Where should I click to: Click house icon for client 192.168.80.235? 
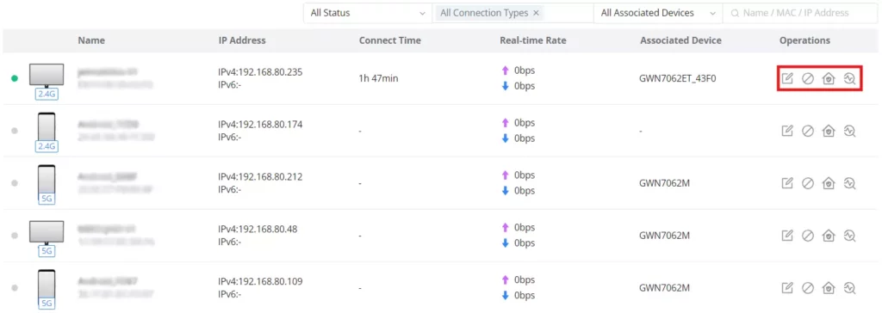(828, 78)
